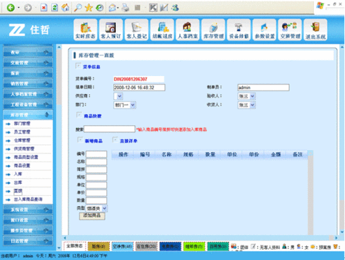Open 客人登记 guest check-in module
This screenshot has width=345, height=260.
click(x=137, y=30)
